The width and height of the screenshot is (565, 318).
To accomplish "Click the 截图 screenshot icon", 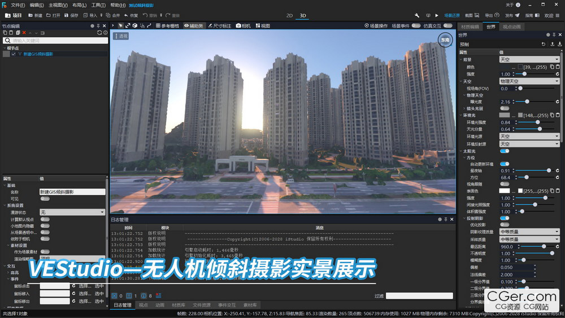I will 477,15.
